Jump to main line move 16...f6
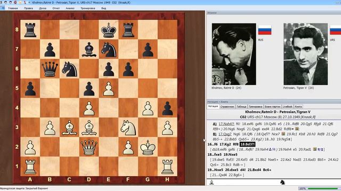The height and width of the screenshot is (191, 341). pyautogui.click(x=213, y=144)
